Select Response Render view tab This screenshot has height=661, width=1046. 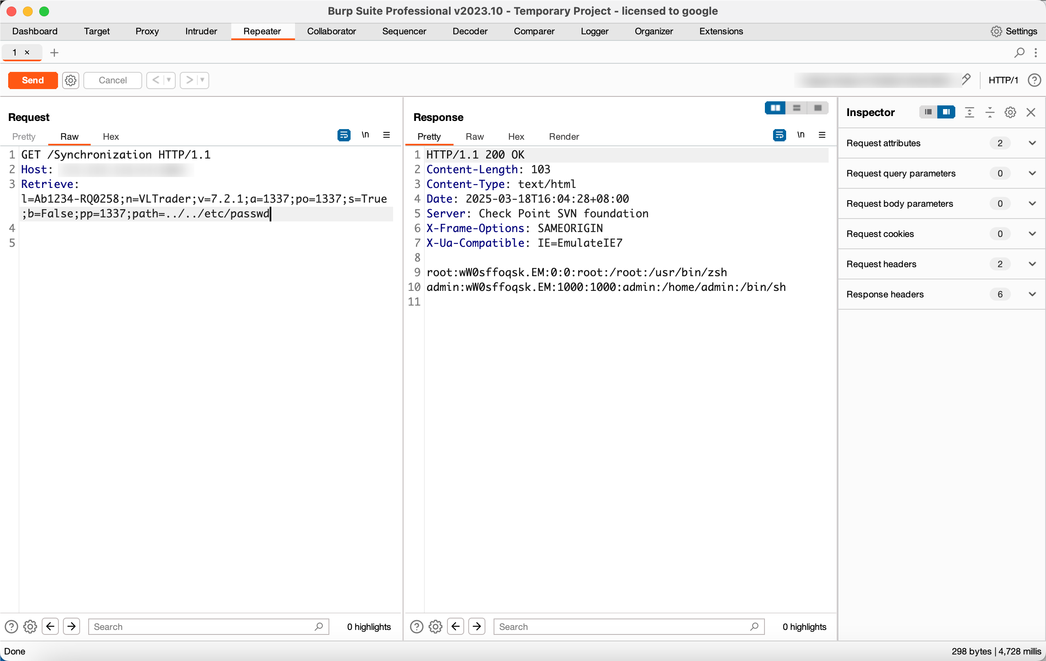point(564,137)
